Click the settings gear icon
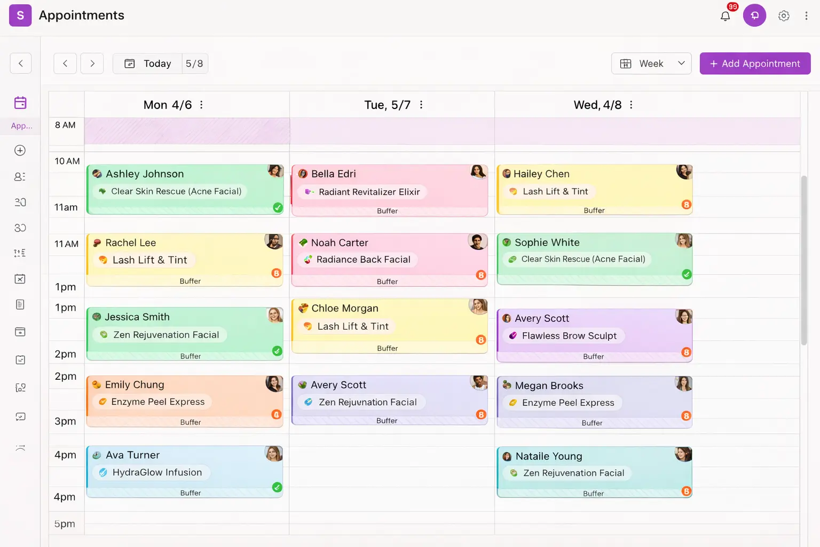820x547 pixels. (784, 16)
